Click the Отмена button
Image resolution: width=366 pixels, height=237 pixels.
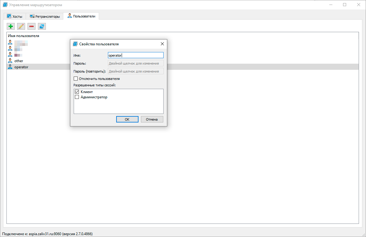click(x=152, y=119)
